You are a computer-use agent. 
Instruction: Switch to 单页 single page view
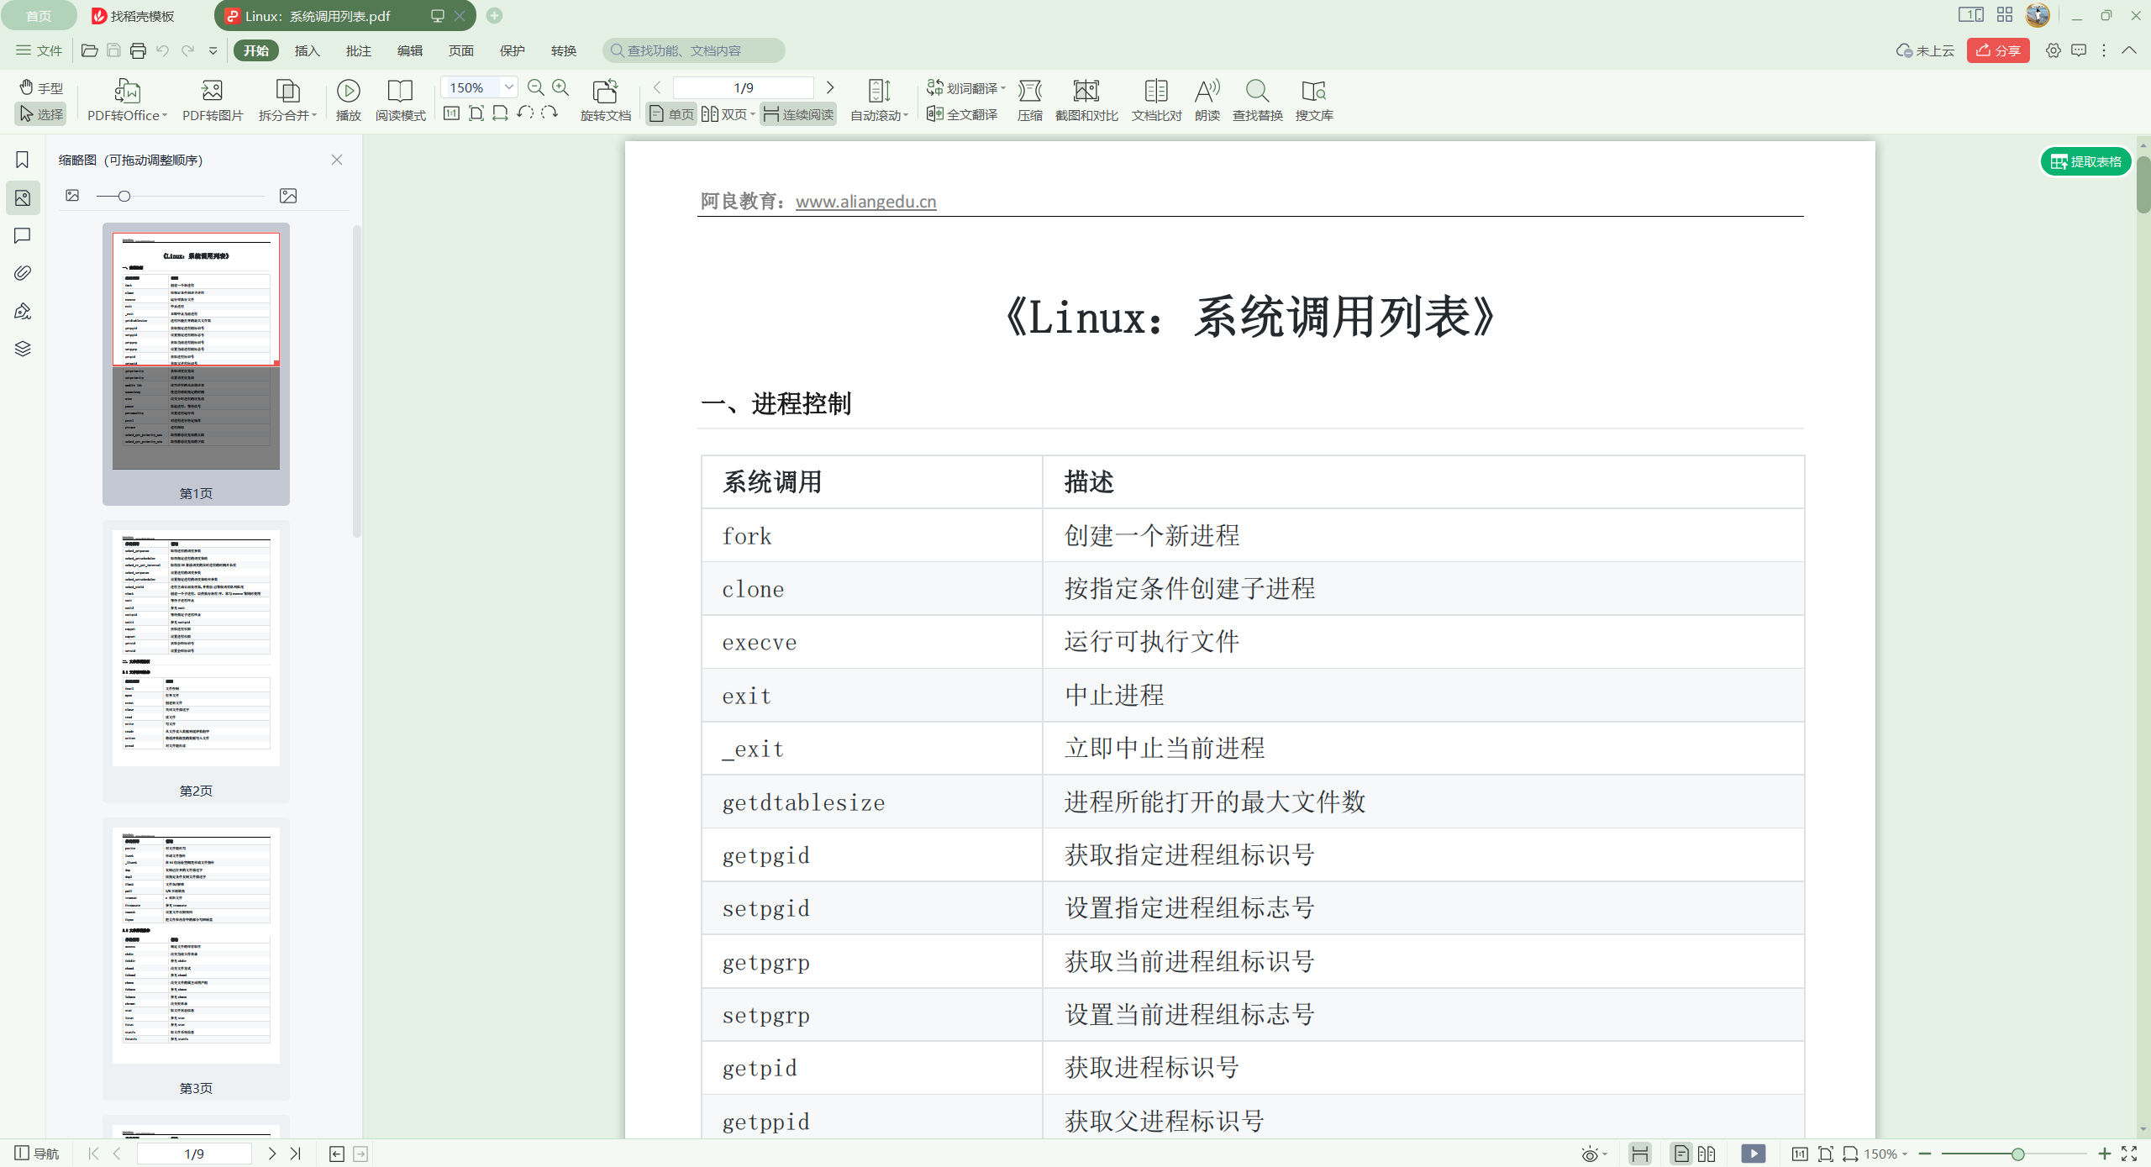[671, 114]
